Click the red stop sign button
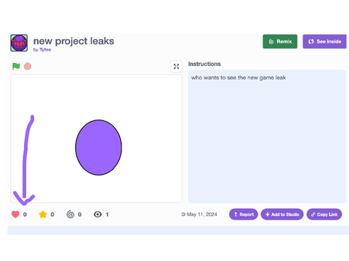The image size is (349, 261). (x=28, y=66)
